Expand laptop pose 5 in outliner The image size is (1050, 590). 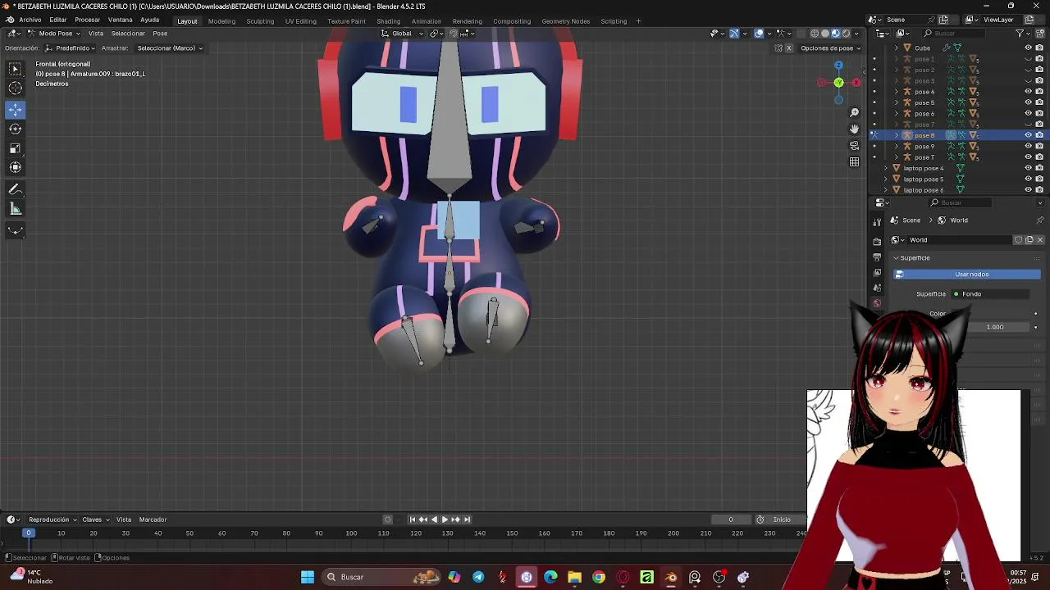(x=886, y=179)
